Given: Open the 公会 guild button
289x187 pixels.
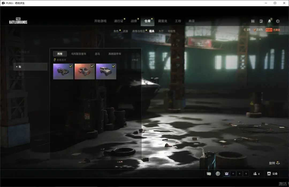Looking at the screenshot, I should tap(272, 174).
